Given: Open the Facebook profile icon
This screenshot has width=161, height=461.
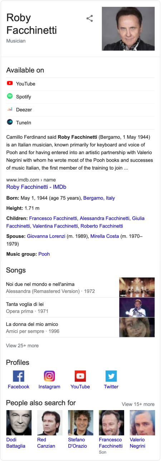Looking at the screenshot, I should 19,376.
